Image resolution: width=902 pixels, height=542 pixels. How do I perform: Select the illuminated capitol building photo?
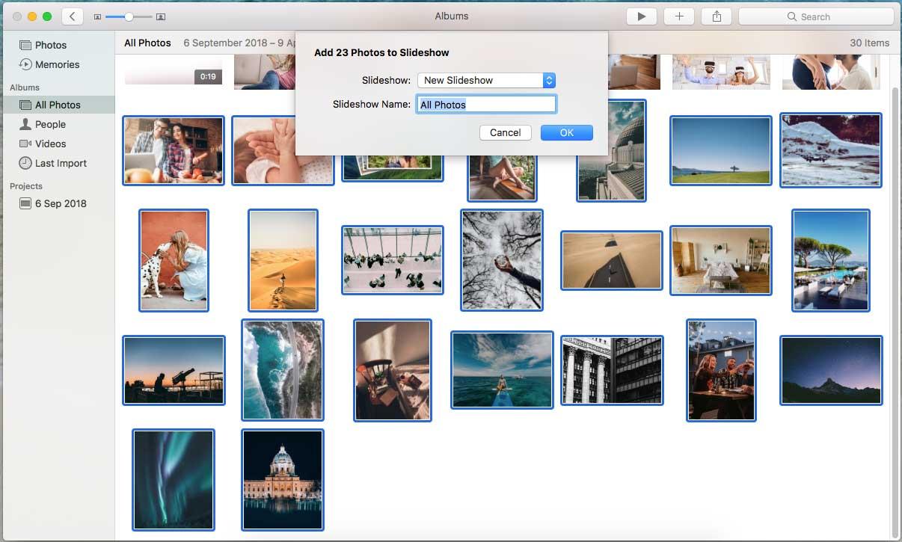coord(283,480)
